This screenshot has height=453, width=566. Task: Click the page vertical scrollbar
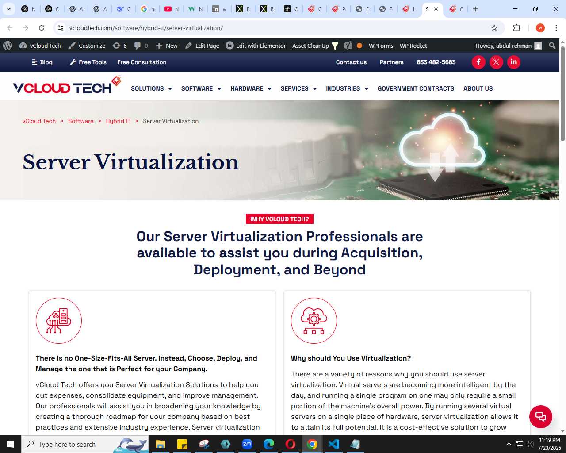(562, 94)
